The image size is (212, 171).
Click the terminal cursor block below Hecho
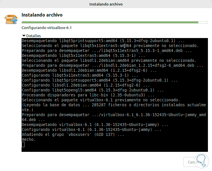(x=23, y=144)
